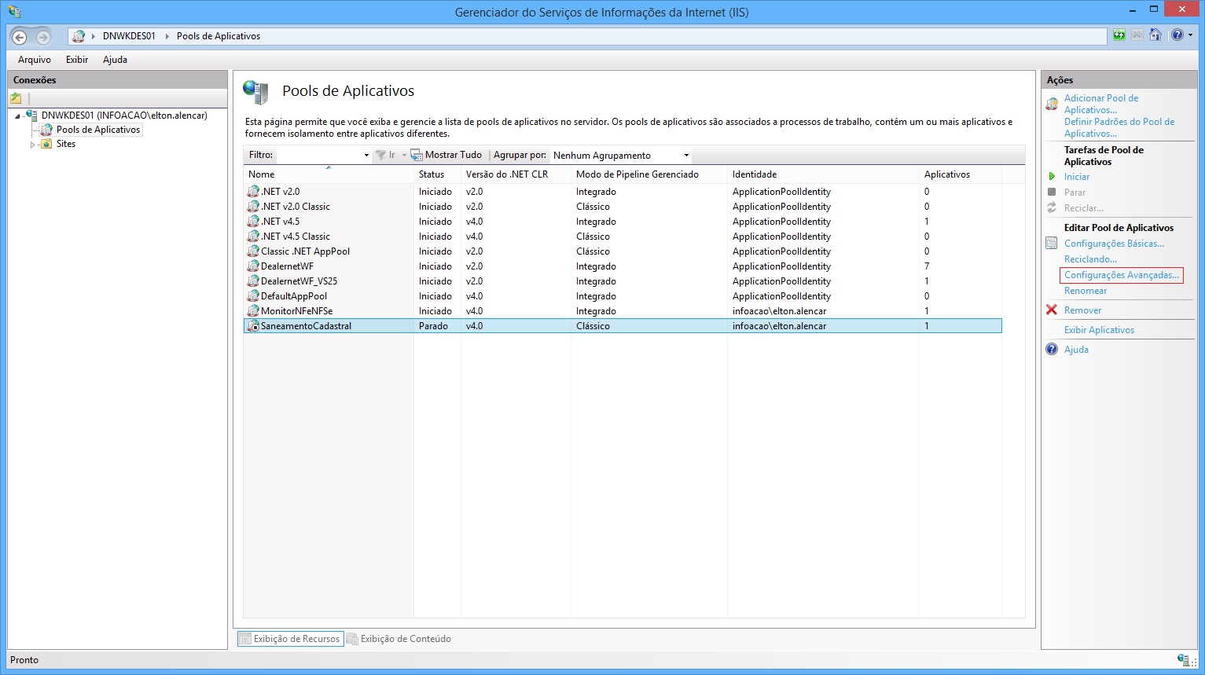Image resolution: width=1205 pixels, height=675 pixels.
Task: Switch to Exibição de Conteúdo tab
Action: coord(399,639)
